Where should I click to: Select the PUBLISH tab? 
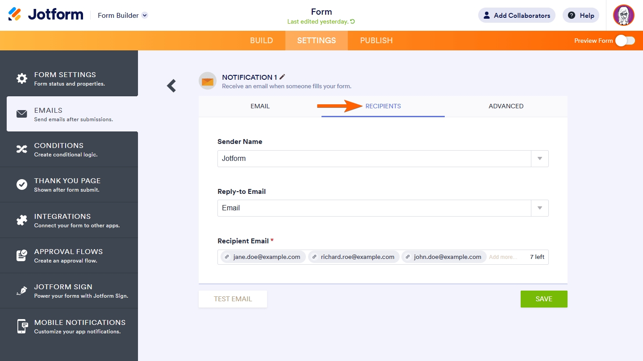[x=376, y=40]
